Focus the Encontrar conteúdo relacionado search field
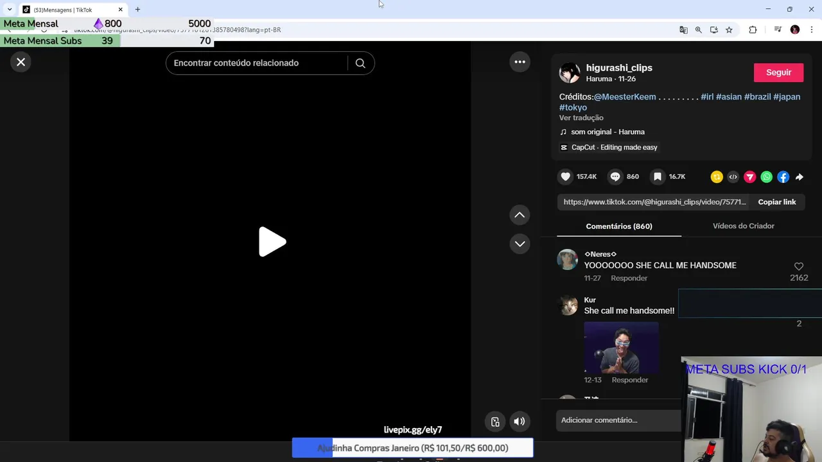 click(x=257, y=63)
